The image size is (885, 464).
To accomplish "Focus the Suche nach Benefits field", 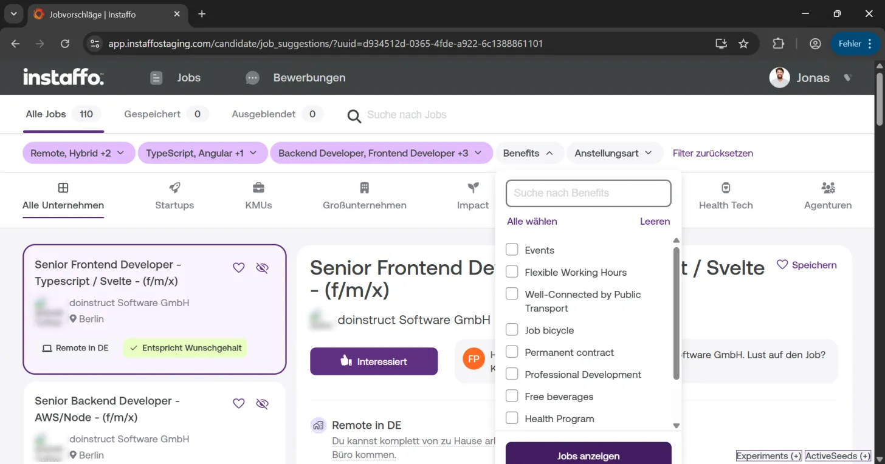I will (x=588, y=193).
